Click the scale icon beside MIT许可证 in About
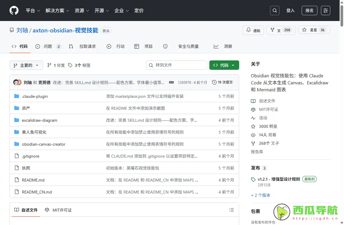The width and height of the screenshot is (344, 225). (253, 109)
